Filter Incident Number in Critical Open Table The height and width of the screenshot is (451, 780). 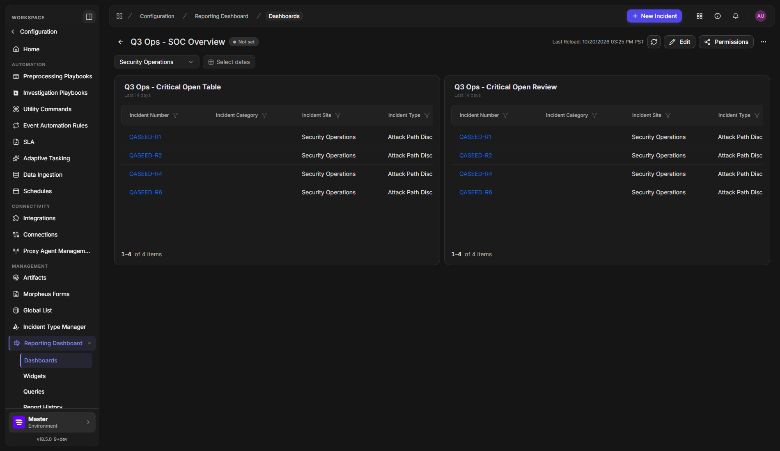point(175,115)
